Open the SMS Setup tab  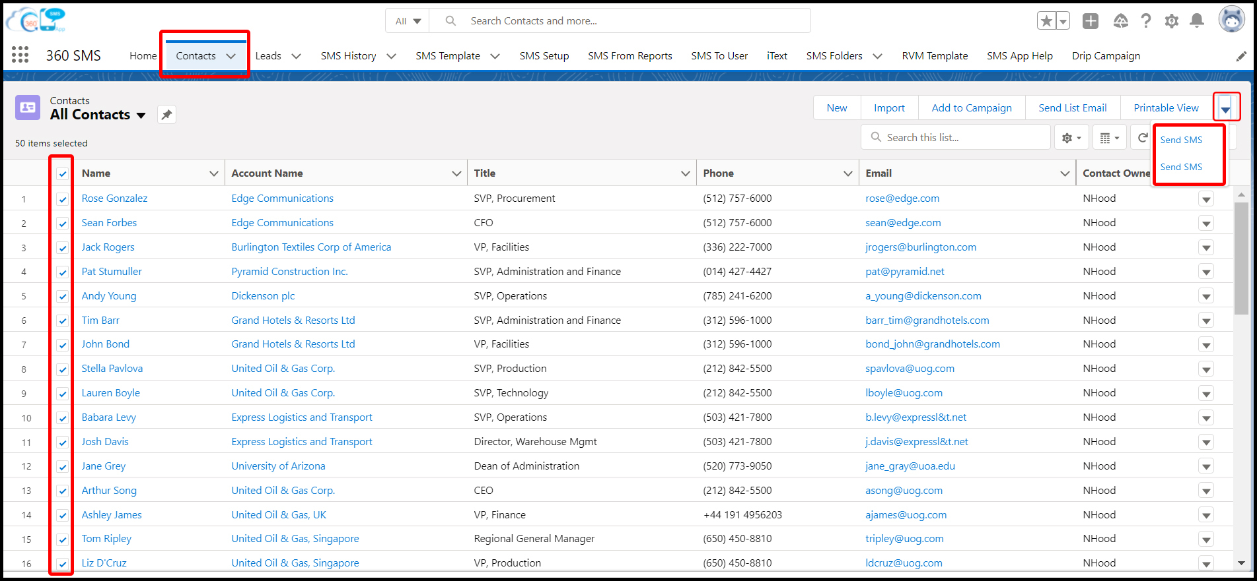544,56
